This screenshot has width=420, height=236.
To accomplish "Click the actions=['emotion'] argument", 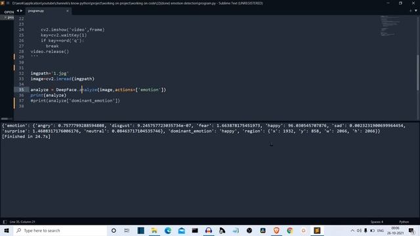I will (139, 90).
